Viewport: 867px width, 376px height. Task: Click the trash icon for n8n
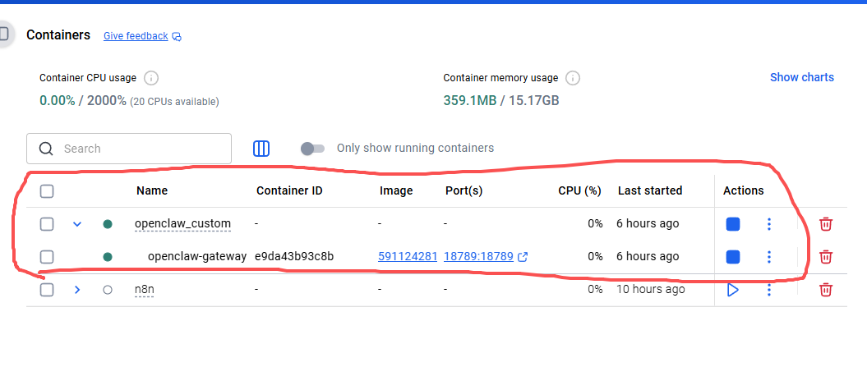pyautogui.click(x=826, y=290)
